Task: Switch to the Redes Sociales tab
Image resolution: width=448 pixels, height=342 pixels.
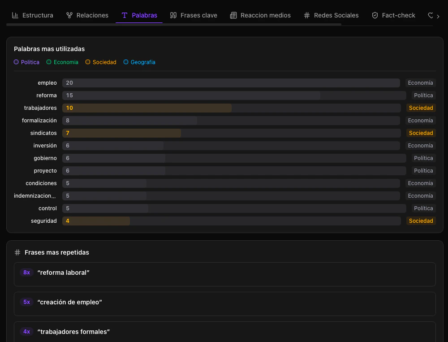Action: [331, 15]
